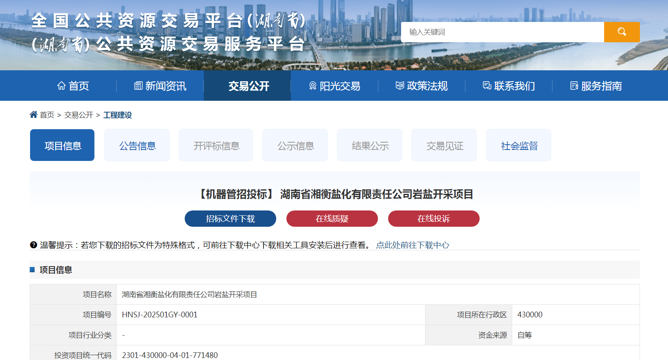The image size is (668, 360).
Task: Switch to the 社会监督 tab
Action: 519,145
